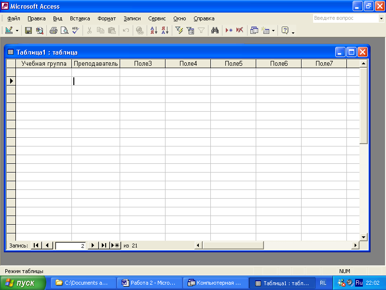Image resolution: width=386 pixels, height=290 pixels.
Task: Save the table with the floppy disk icon
Action: click(28, 30)
